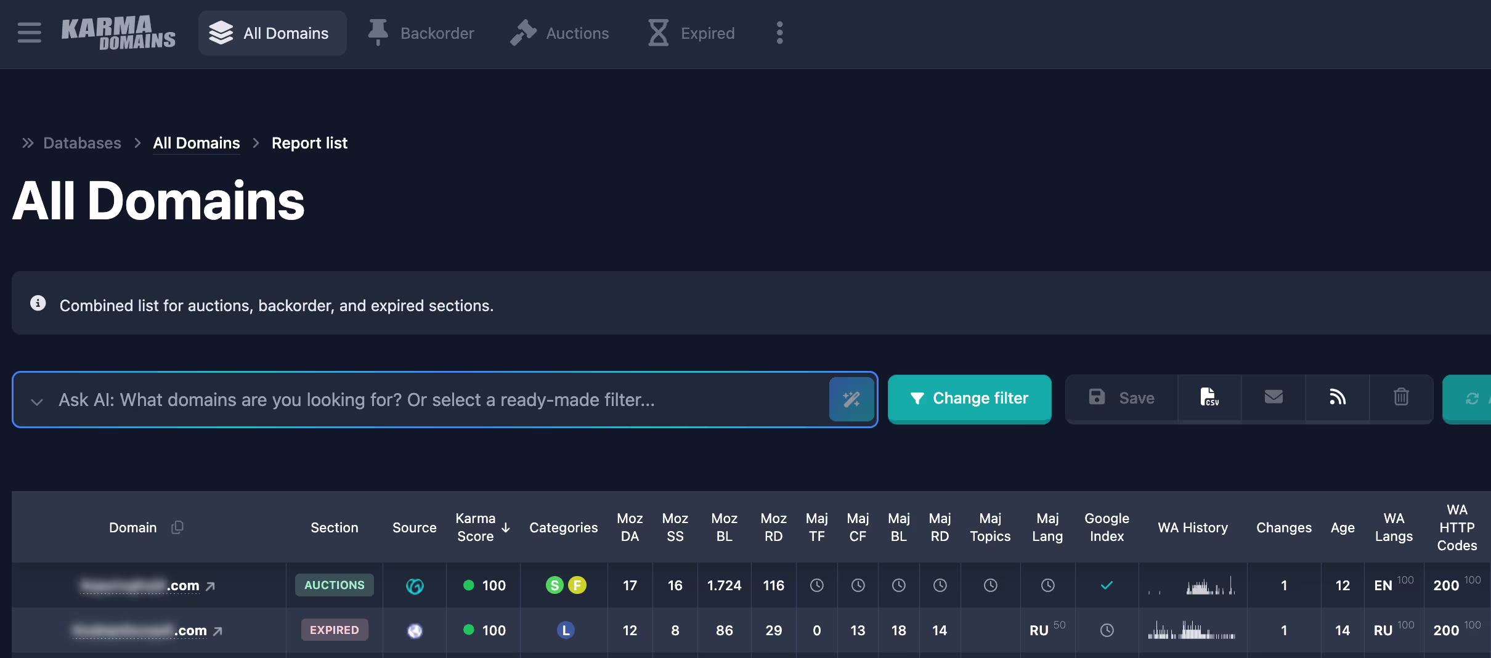Click the expired row source globe icon
Image resolution: width=1491 pixels, height=658 pixels.
[x=415, y=630]
